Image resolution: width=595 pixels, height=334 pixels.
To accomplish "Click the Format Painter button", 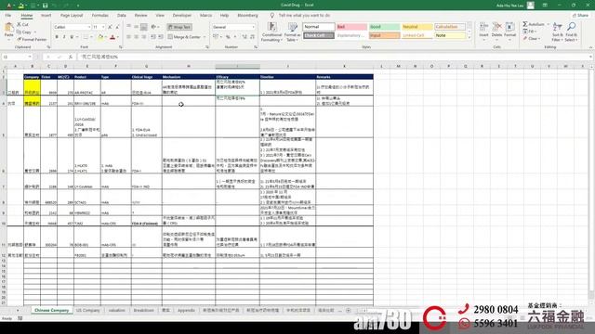I will tap(32, 39).
